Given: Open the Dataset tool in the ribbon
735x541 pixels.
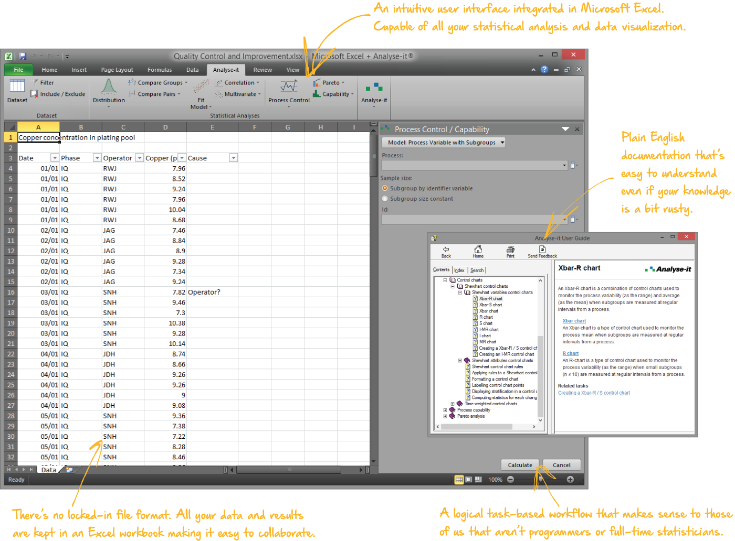Looking at the screenshot, I should pos(17,90).
